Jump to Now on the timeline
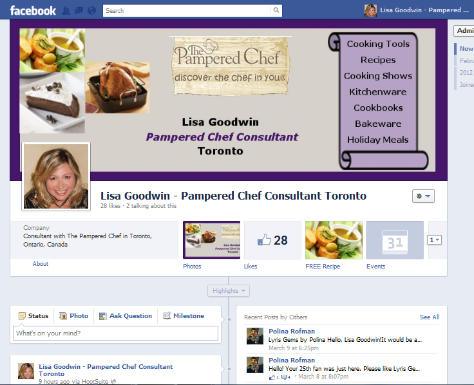The width and height of the screenshot is (474, 385). pos(466,49)
